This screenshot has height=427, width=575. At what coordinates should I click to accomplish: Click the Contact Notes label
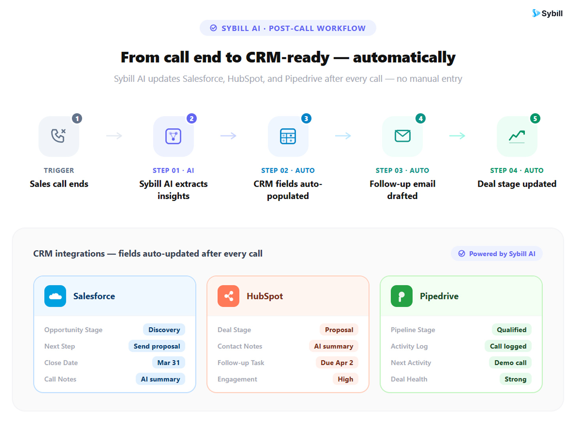click(x=239, y=346)
